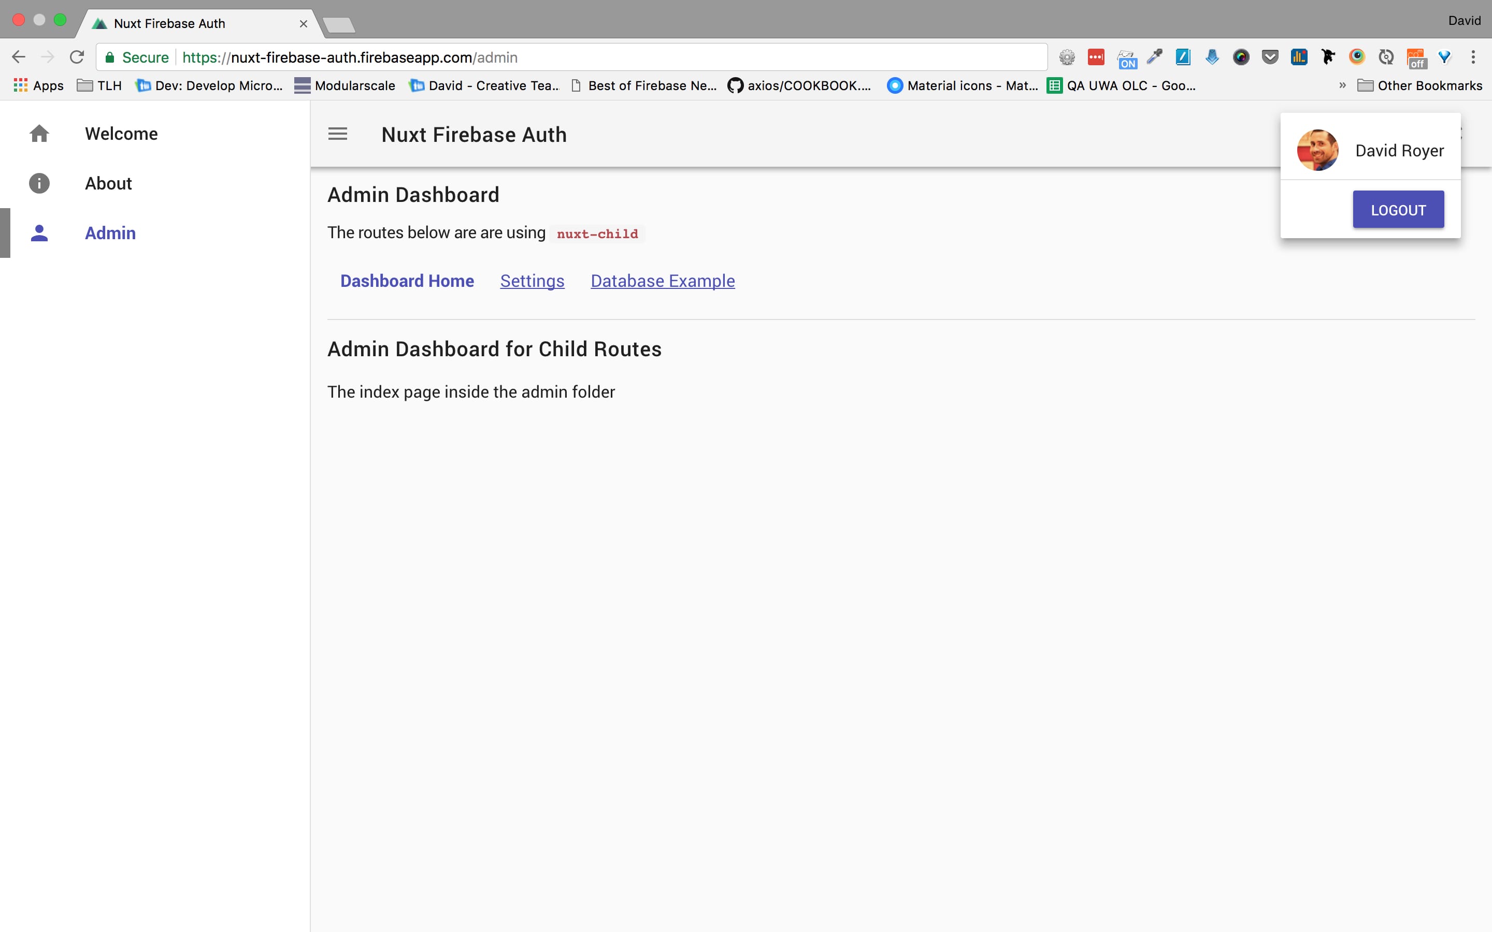This screenshot has width=1492, height=932.
Task: Click the hamburger menu icon
Action: tap(337, 134)
